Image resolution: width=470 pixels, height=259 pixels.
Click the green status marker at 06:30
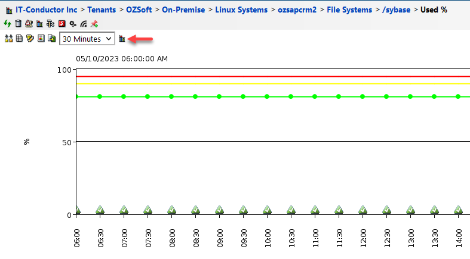pos(100,210)
